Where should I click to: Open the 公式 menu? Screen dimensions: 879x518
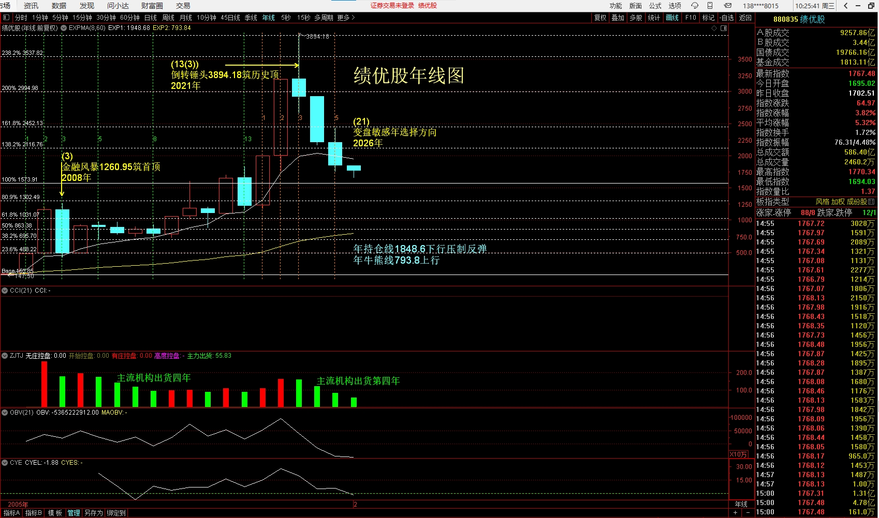click(655, 6)
